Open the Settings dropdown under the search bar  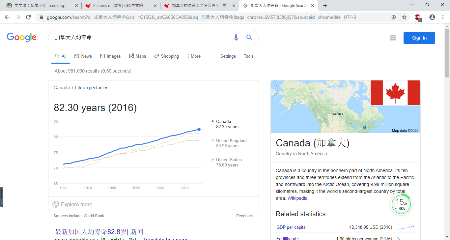[228, 56]
